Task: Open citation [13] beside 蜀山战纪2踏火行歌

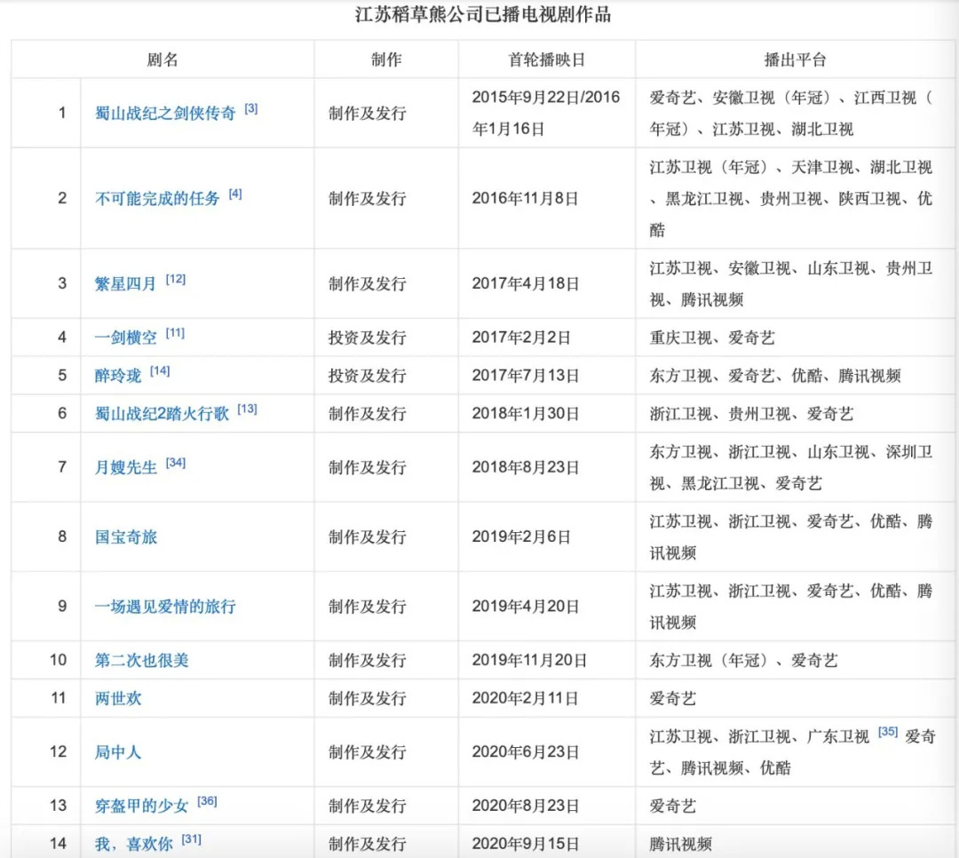Action: (x=247, y=409)
